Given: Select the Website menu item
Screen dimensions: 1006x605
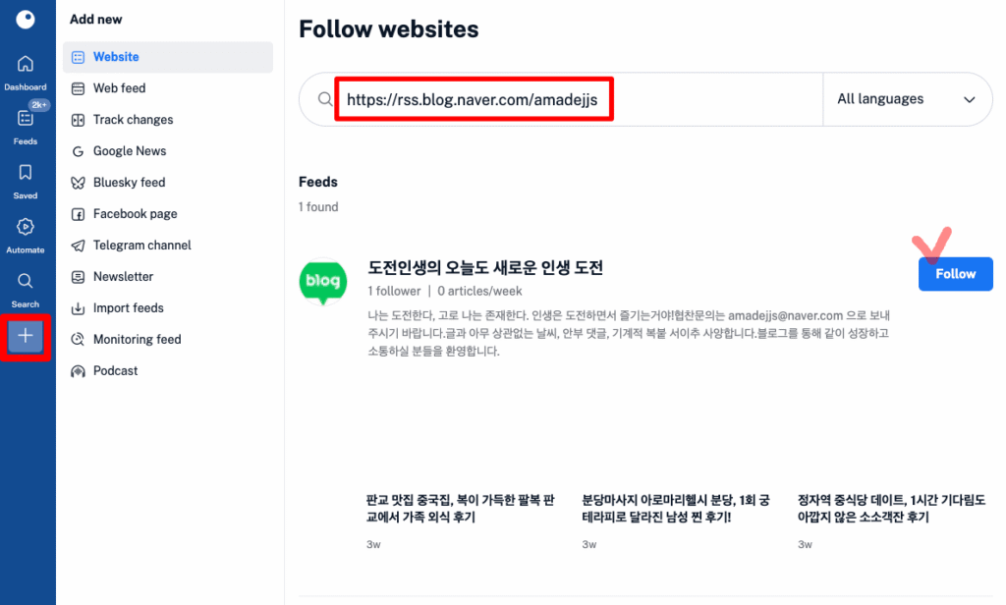Looking at the screenshot, I should coord(116,57).
